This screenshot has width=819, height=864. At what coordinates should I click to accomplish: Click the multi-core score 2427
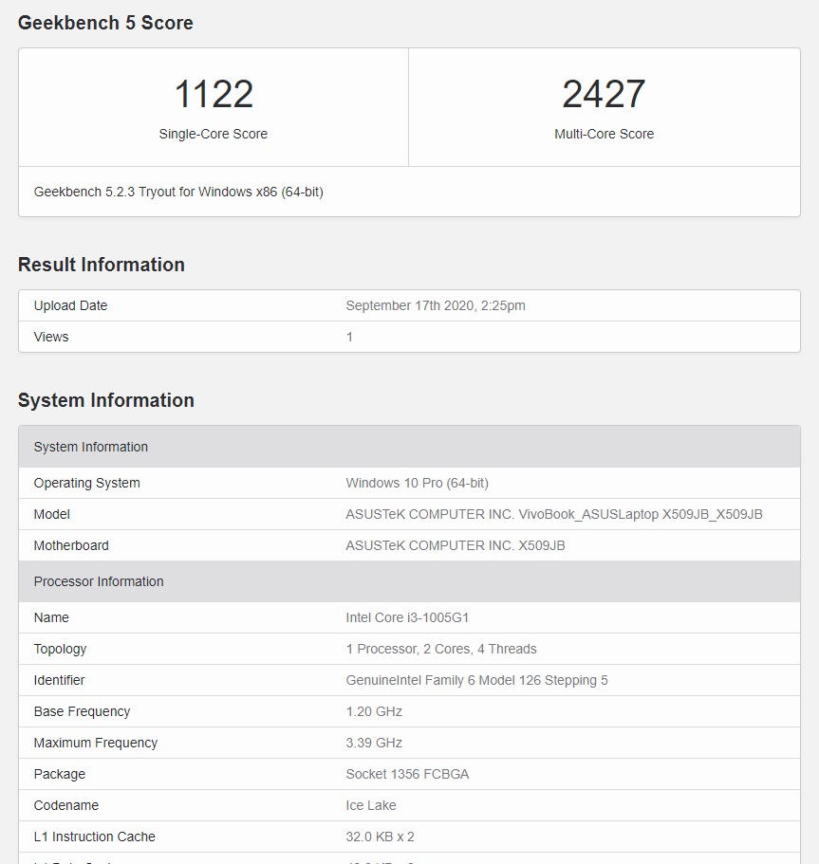tap(604, 94)
